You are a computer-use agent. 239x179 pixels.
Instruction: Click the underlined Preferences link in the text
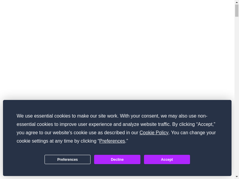[112, 141]
